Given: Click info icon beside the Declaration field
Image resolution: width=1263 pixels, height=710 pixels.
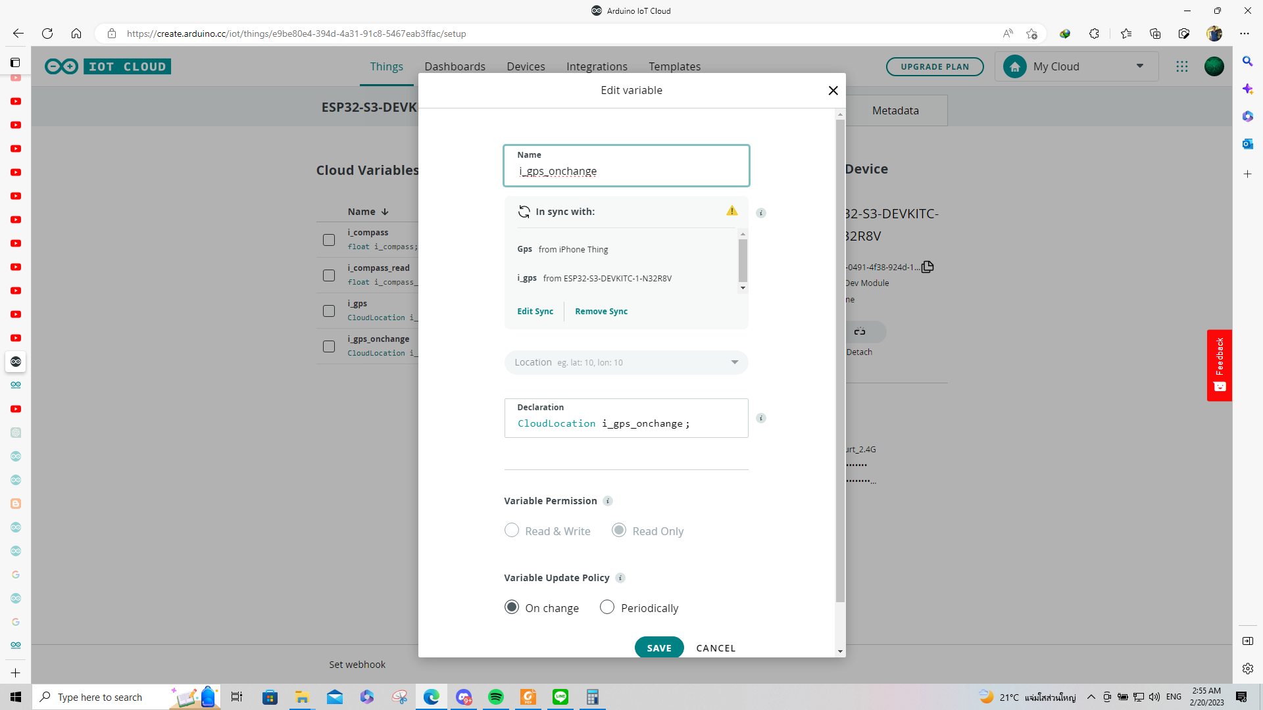Looking at the screenshot, I should 761,418.
